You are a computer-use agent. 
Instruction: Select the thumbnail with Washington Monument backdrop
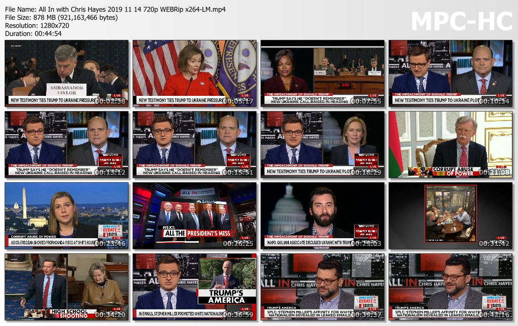click(x=67, y=215)
